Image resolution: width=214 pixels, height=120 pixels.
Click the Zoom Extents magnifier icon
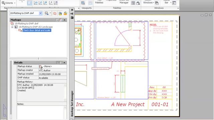[3, 3]
